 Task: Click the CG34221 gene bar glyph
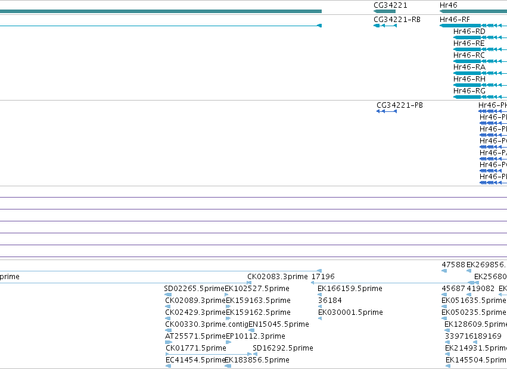tap(384, 11)
